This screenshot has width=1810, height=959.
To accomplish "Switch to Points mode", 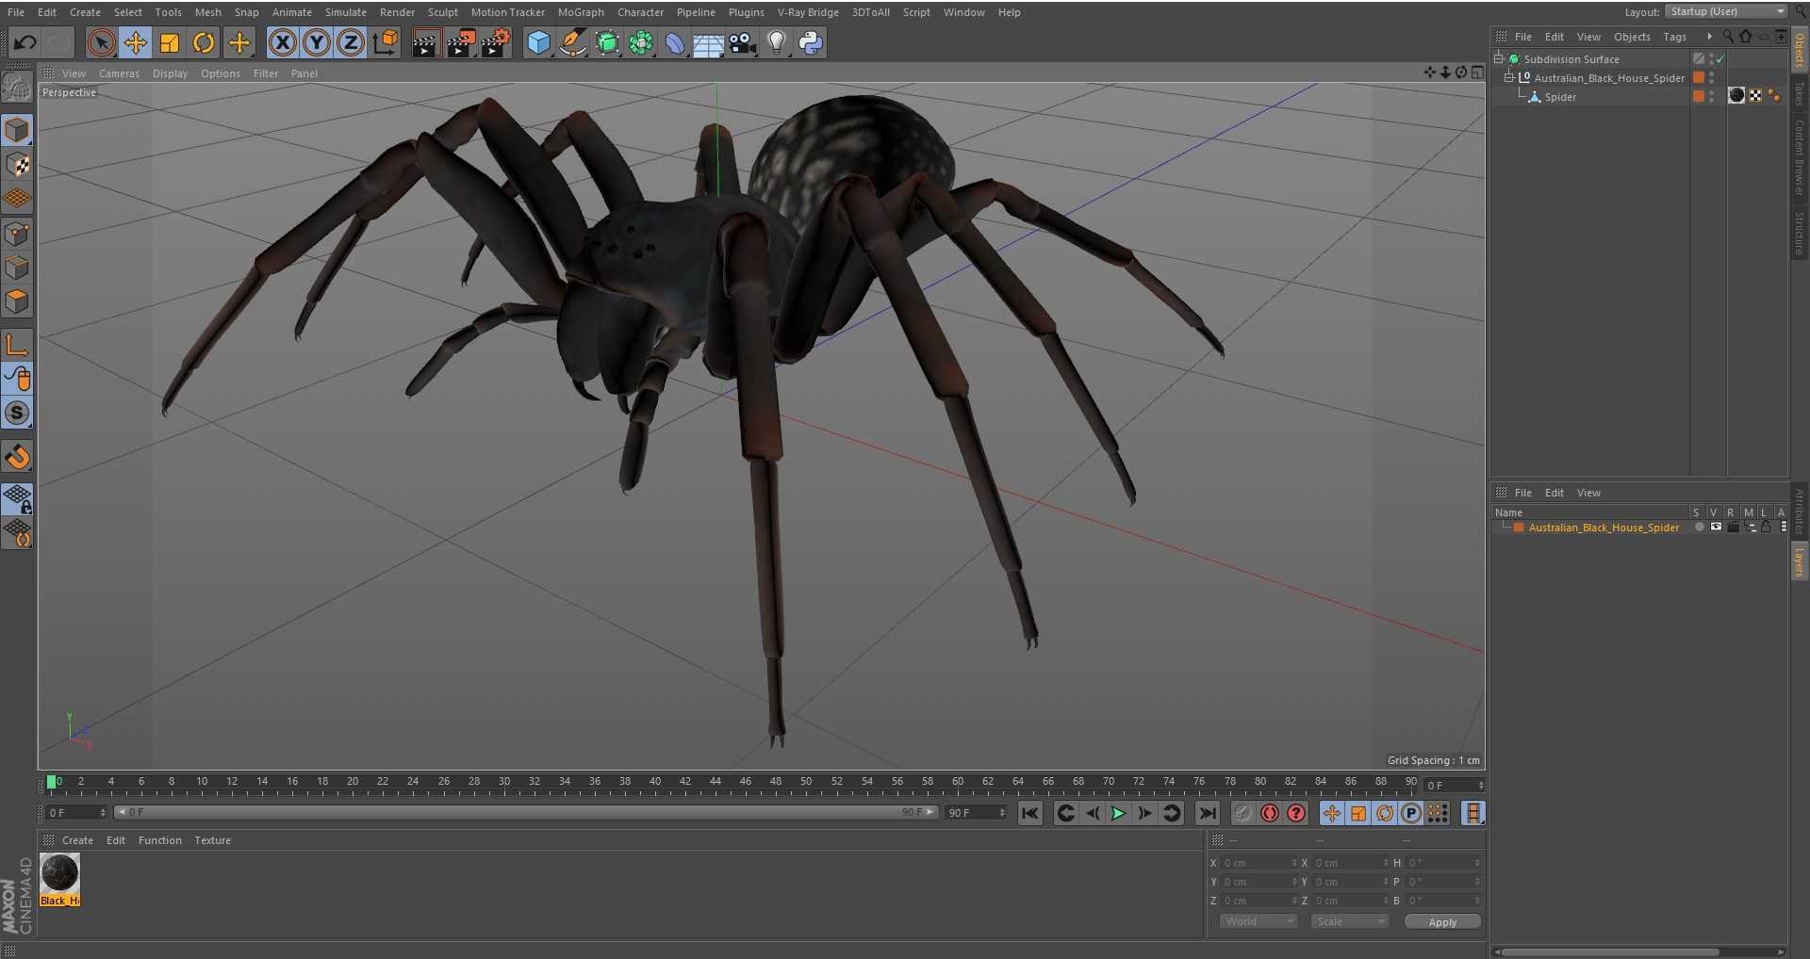I will [x=17, y=234].
